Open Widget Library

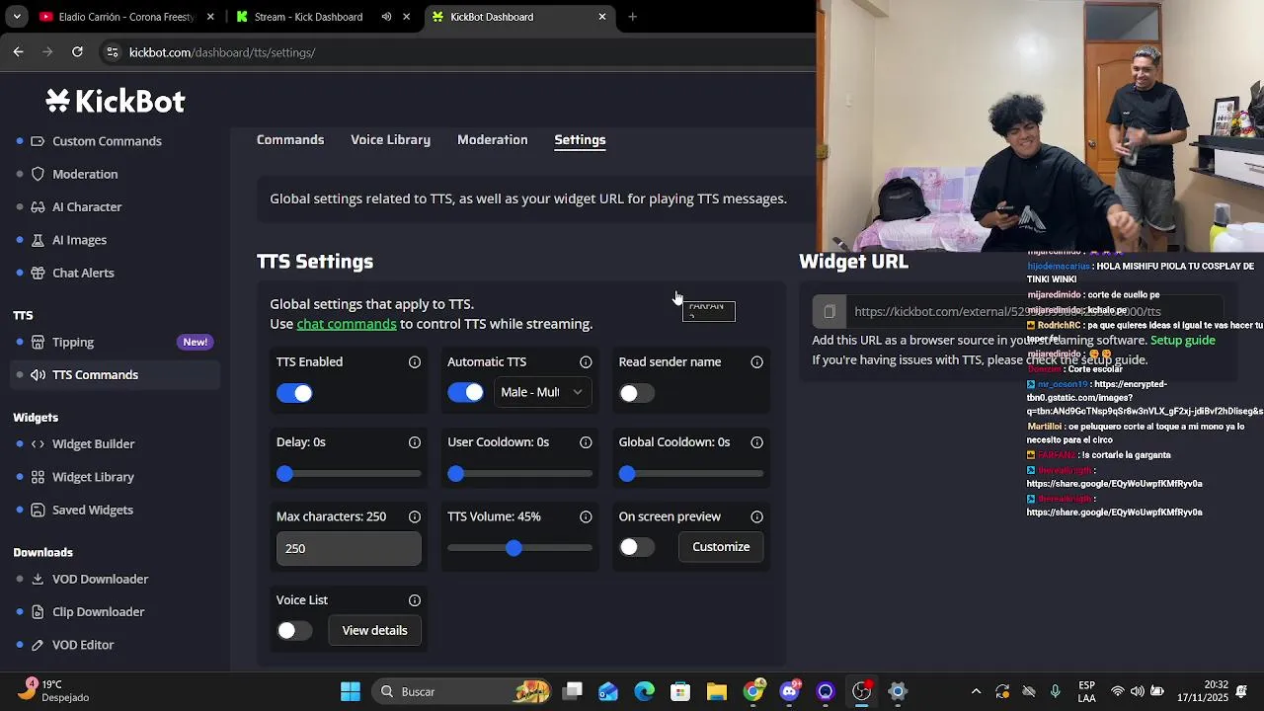click(x=93, y=477)
